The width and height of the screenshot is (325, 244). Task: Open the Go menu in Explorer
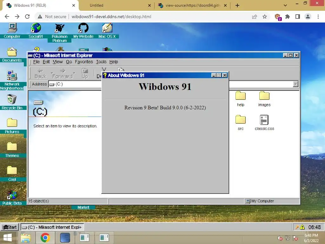[x=69, y=62]
